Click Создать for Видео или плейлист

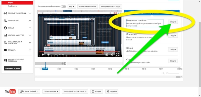(173, 22)
